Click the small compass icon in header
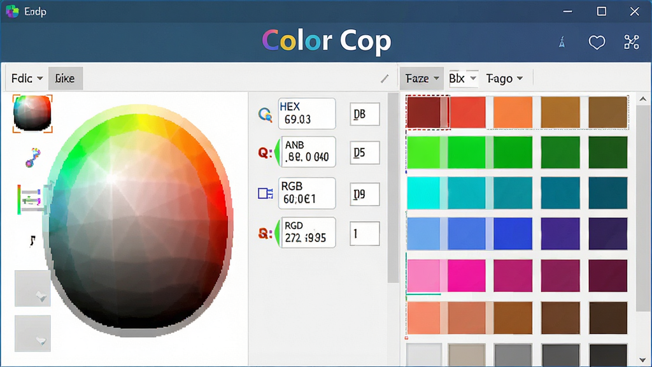Screen dimensions: 652x367 [x=562, y=42]
